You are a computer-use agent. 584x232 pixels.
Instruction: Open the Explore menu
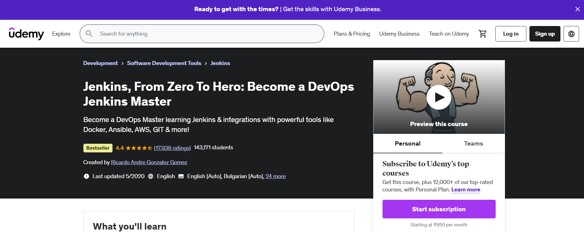click(61, 34)
